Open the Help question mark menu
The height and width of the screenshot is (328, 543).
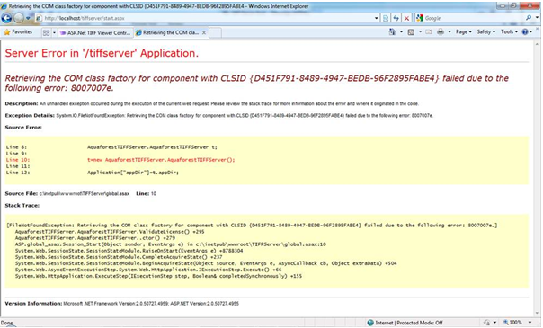click(527, 31)
